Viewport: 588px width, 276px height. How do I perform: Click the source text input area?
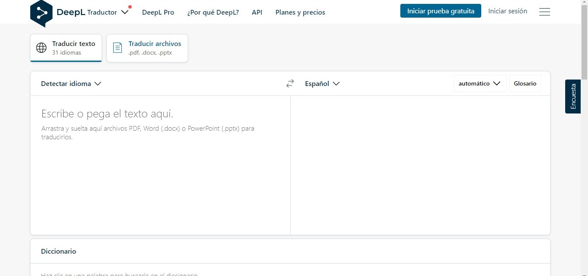point(160,165)
